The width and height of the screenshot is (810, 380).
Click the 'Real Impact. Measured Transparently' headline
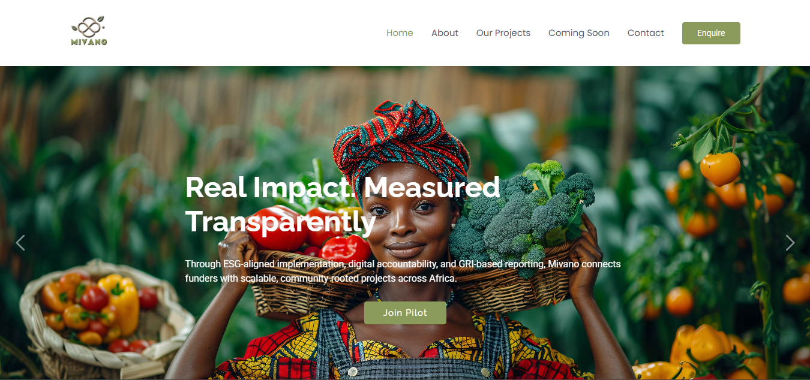343,204
